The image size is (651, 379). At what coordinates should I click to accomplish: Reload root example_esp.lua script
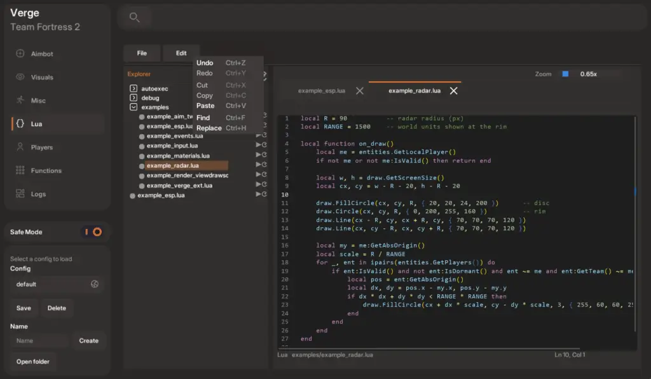point(264,195)
